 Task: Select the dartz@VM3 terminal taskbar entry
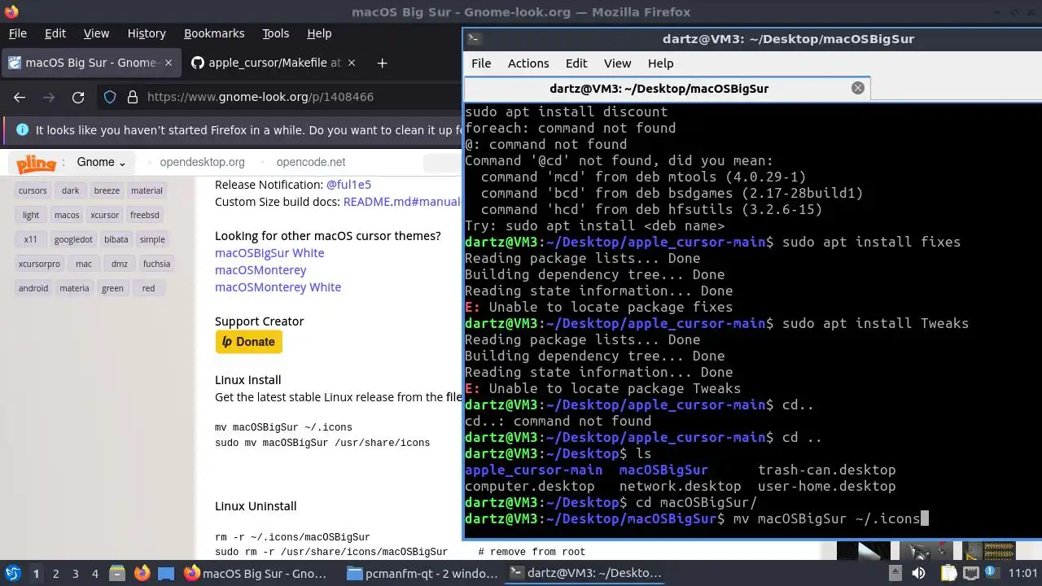(x=584, y=573)
